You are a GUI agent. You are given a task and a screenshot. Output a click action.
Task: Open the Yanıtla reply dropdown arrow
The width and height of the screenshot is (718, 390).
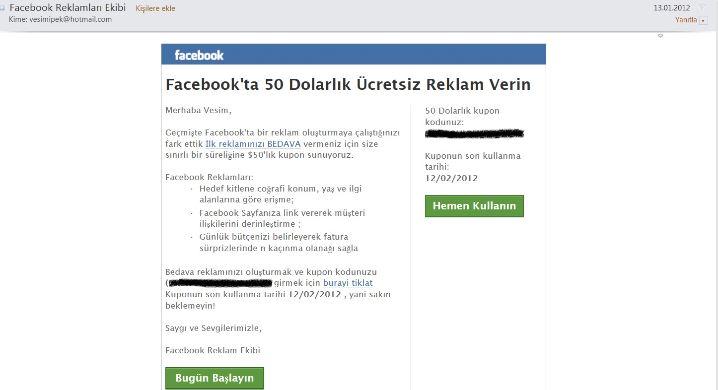tap(703, 20)
